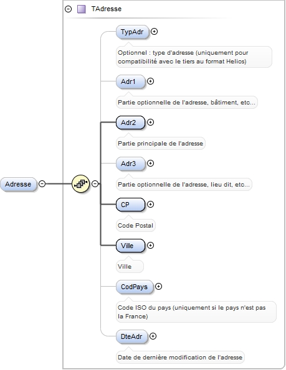The image size is (286, 370).
Task: Collapse the Adresse element node
Action: 42,183
